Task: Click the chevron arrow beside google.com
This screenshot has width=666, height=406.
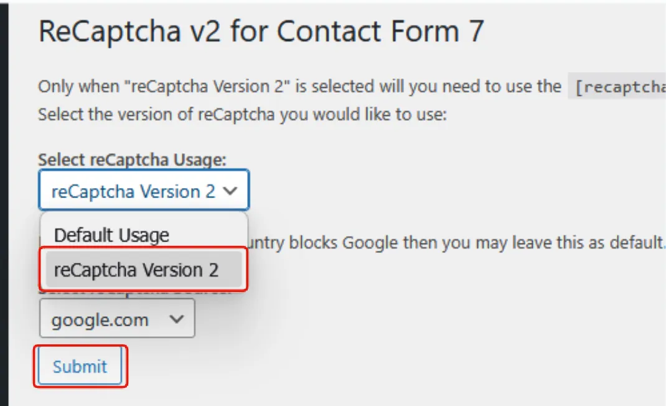Action: pyautogui.click(x=177, y=319)
